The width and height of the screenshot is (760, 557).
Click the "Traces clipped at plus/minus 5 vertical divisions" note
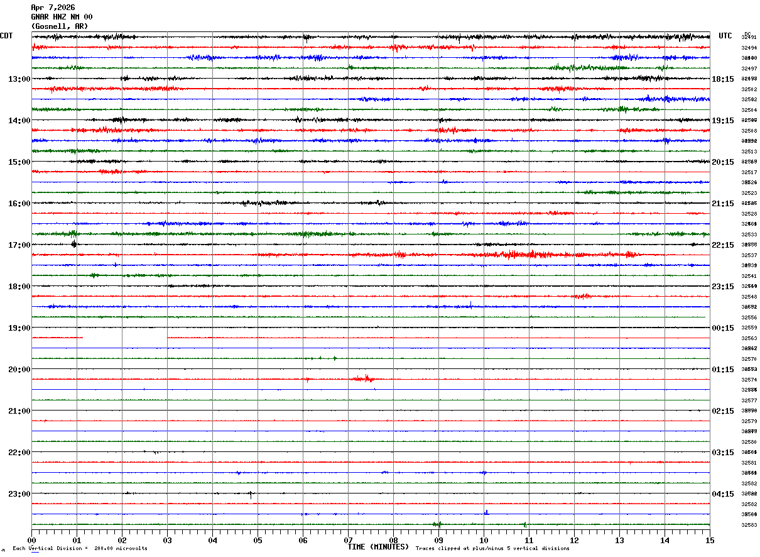point(492,549)
